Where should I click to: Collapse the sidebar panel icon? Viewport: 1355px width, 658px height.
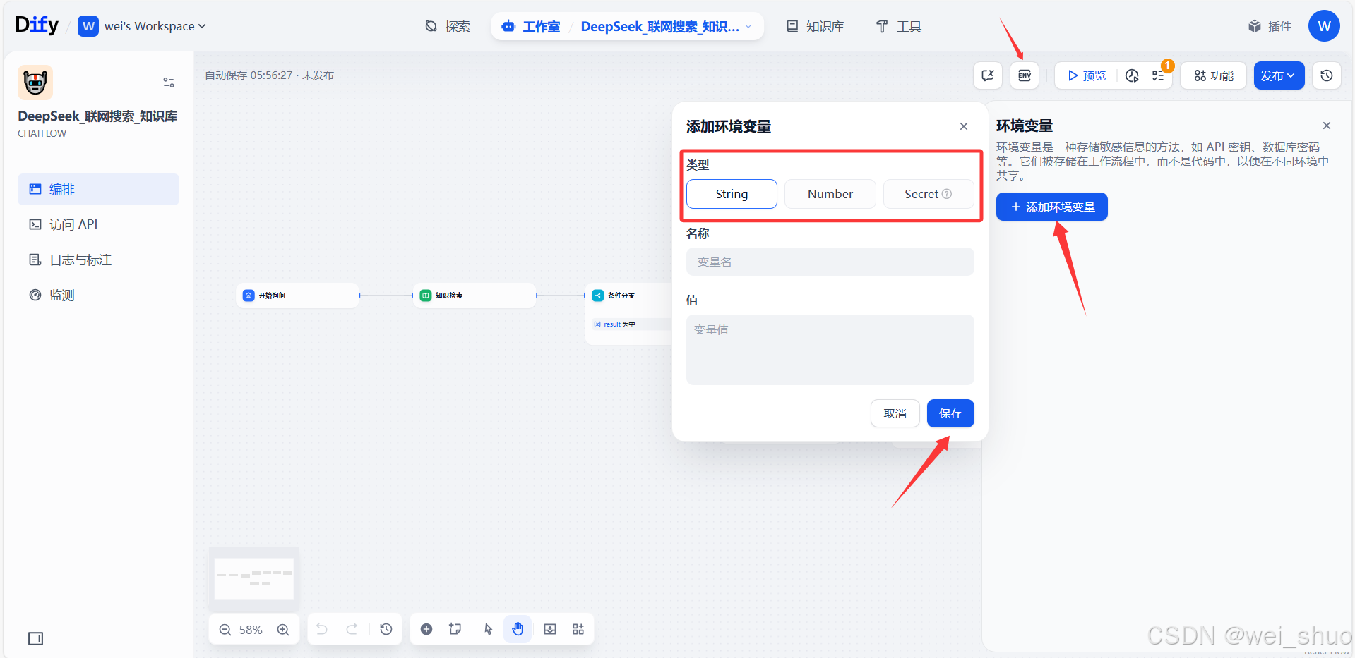[35, 638]
